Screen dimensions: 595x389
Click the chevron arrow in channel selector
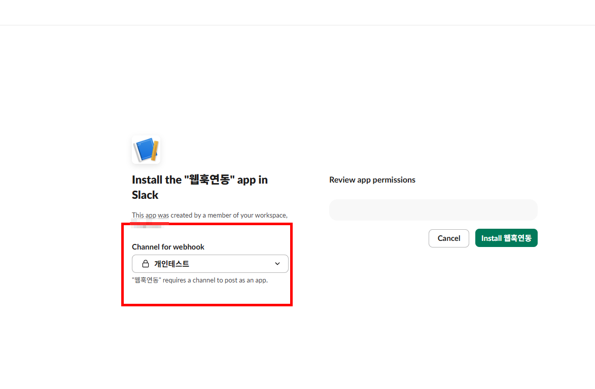[277, 264]
